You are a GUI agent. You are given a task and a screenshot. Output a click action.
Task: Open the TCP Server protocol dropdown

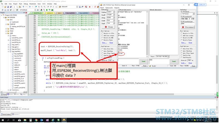point(194,14)
